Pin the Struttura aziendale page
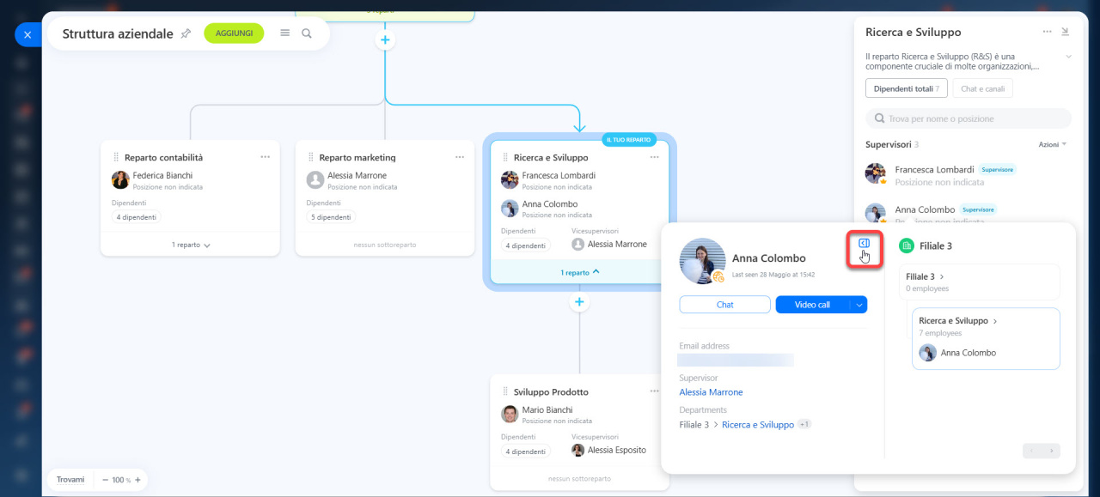Viewport: 1100px width, 497px height. 186,33
